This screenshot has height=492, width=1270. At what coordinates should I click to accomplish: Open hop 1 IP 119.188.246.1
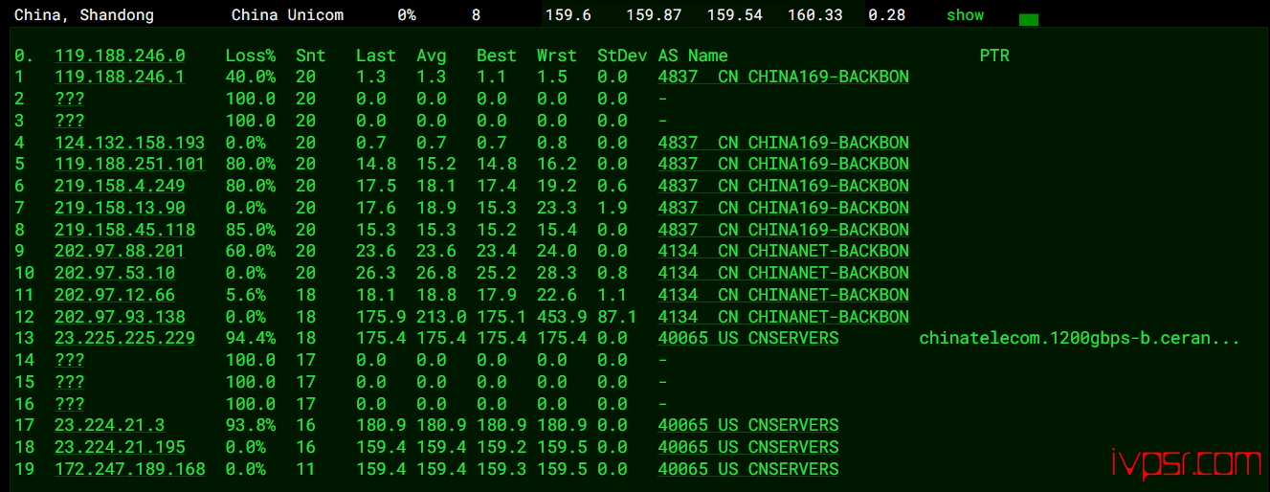click(120, 78)
